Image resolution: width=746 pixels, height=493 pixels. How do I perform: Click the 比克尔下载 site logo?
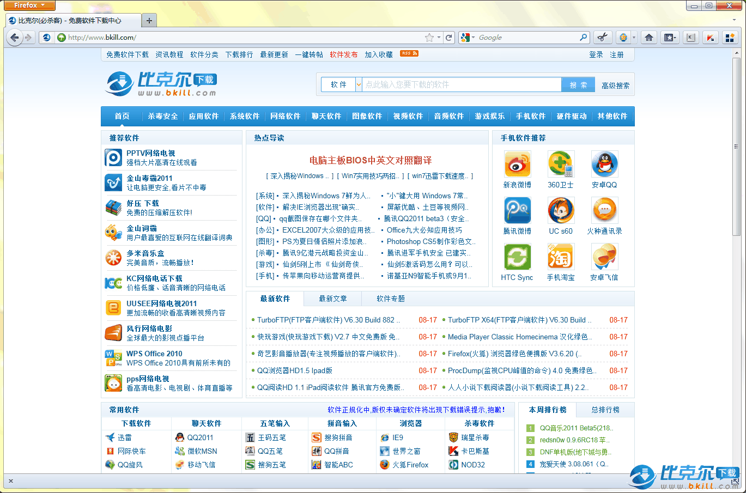click(x=161, y=84)
